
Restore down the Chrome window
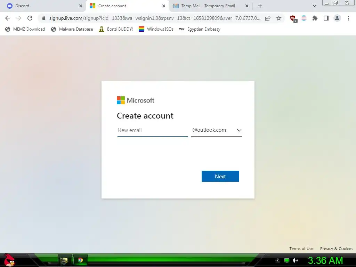(x=335, y=3)
